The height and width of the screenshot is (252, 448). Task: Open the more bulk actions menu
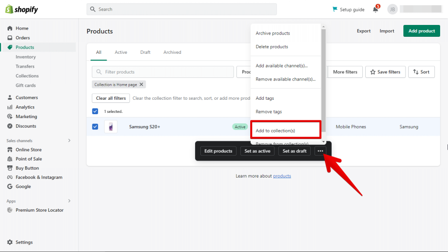pos(320,150)
